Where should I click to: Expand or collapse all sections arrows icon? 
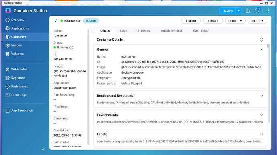(x=261, y=40)
